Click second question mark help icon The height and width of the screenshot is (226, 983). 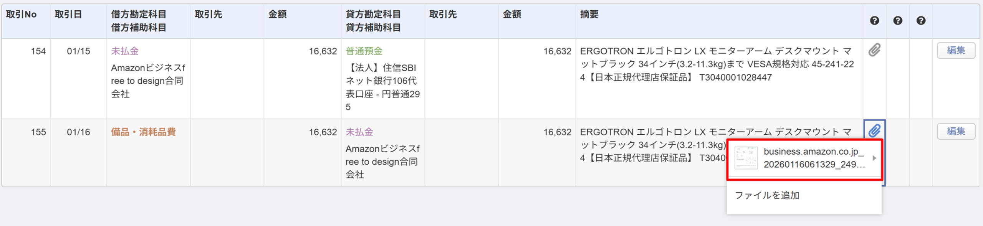[x=897, y=21]
